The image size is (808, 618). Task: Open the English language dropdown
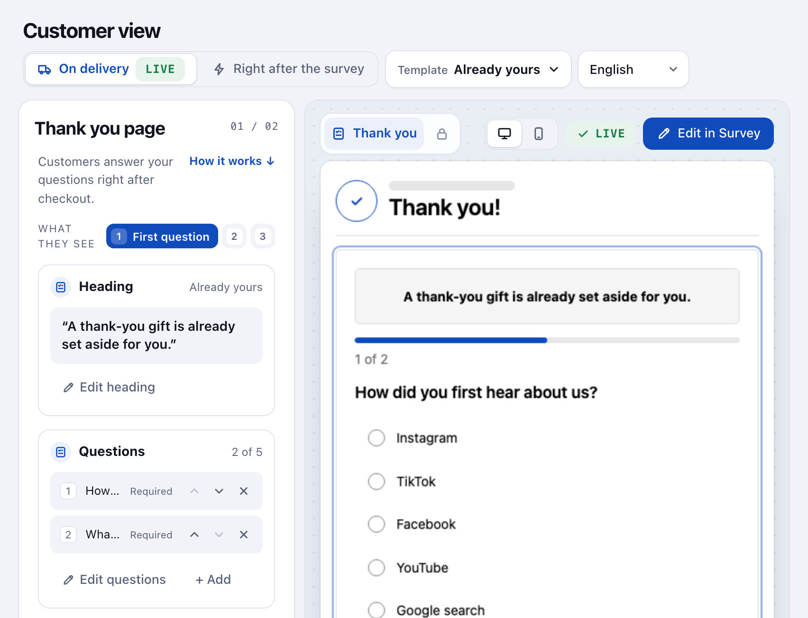pos(634,70)
